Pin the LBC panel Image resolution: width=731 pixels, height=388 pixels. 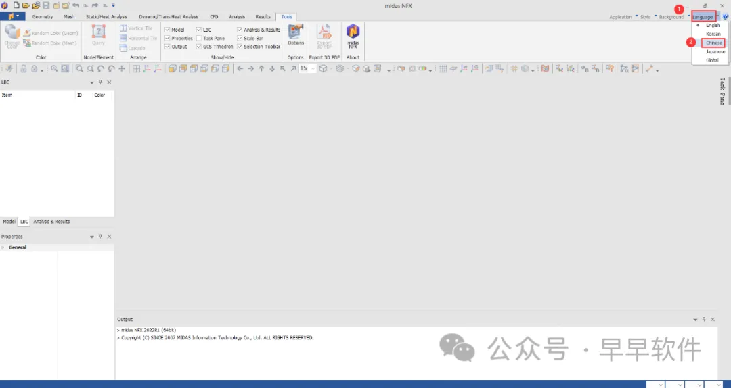100,82
